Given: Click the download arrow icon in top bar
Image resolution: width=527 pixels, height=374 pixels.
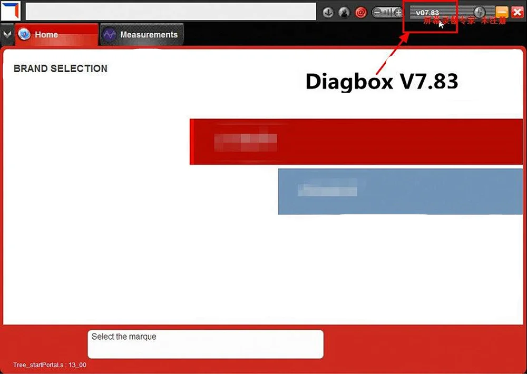Looking at the screenshot, I should (x=328, y=13).
